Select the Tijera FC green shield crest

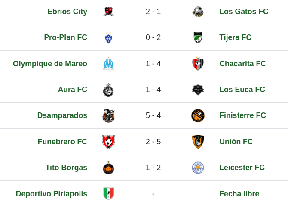[x=198, y=37]
